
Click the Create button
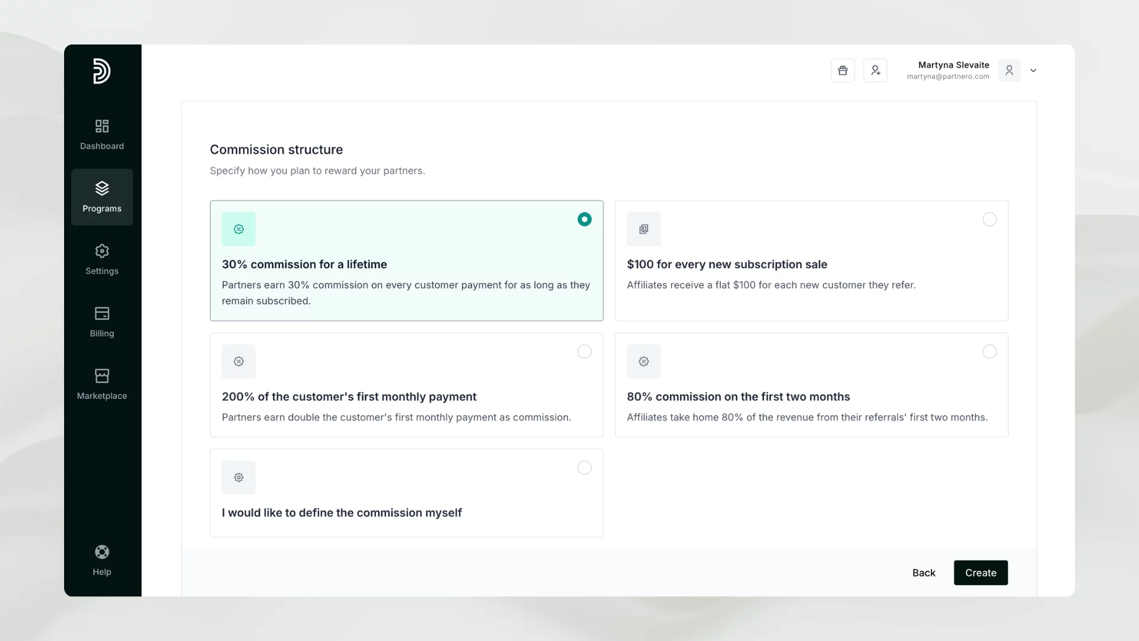[x=981, y=573]
